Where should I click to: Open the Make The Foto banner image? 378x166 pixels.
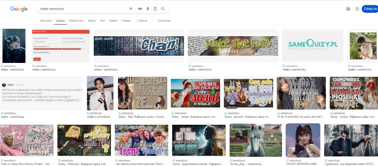(233, 45)
